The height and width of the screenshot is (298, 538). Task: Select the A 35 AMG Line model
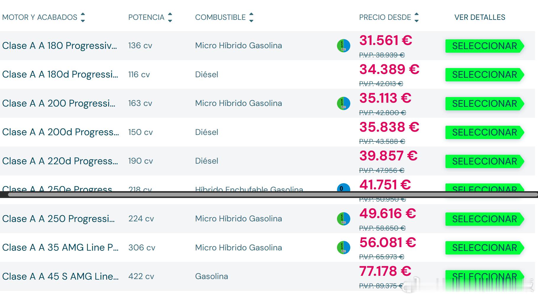484,248
